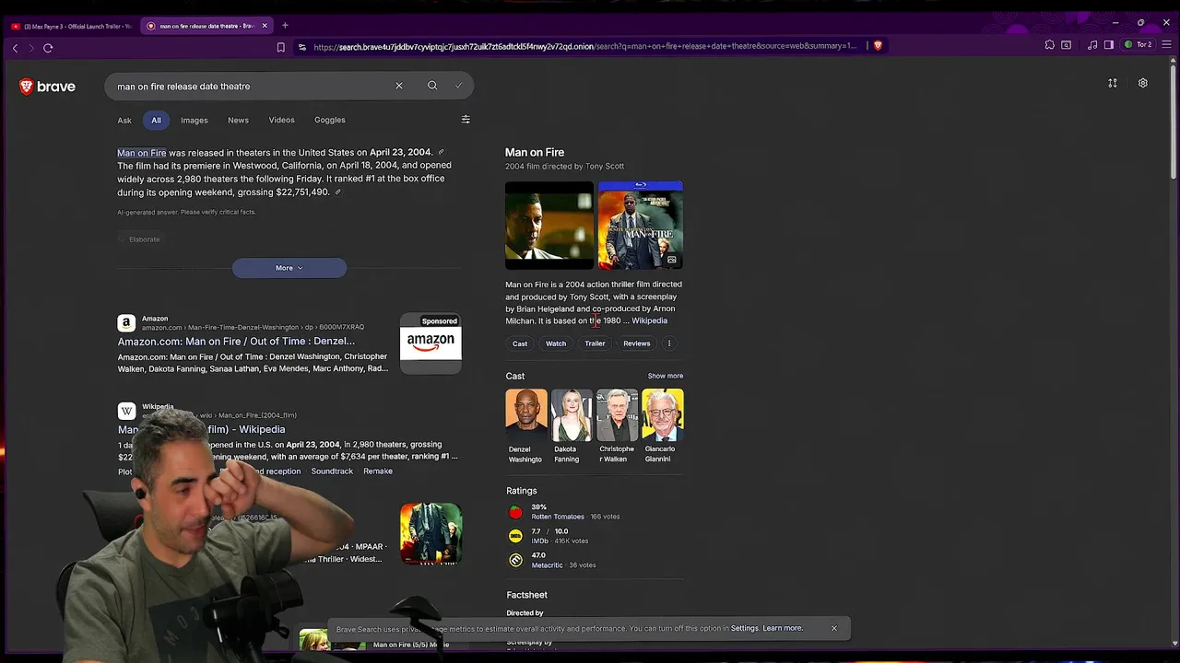Screen dimensions: 1180x663
Task: Switch to the Max Payne 3 trailer tab
Action: tap(70, 26)
